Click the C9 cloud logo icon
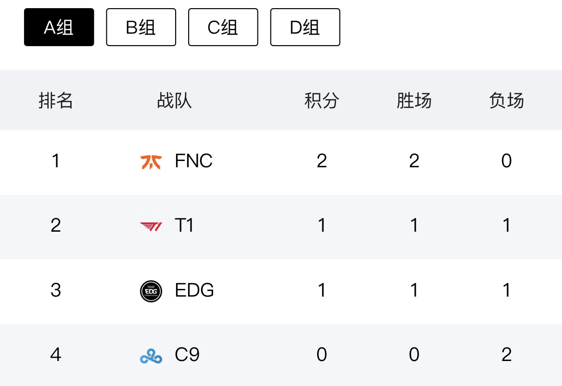This screenshot has height=386, width=562. tap(151, 356)
